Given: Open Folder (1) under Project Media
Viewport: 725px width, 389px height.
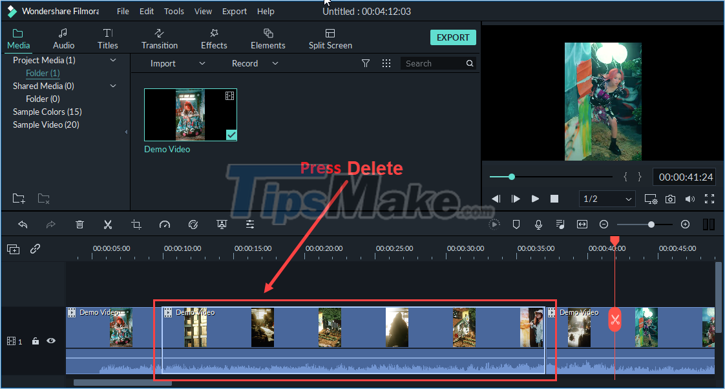Looking at the screenshot, I should click(x=42, y=73).
